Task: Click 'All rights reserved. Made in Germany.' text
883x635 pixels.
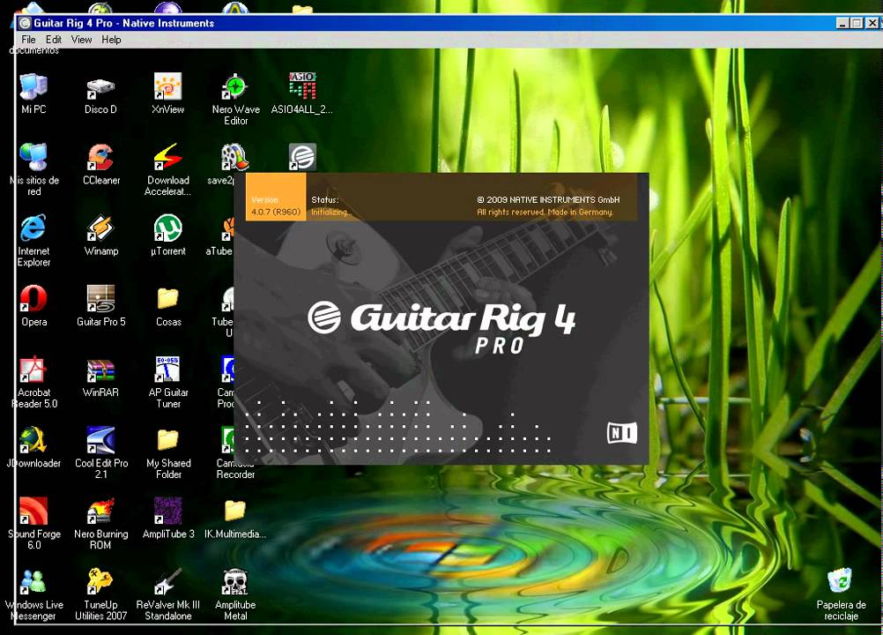Action: (545, 213)
